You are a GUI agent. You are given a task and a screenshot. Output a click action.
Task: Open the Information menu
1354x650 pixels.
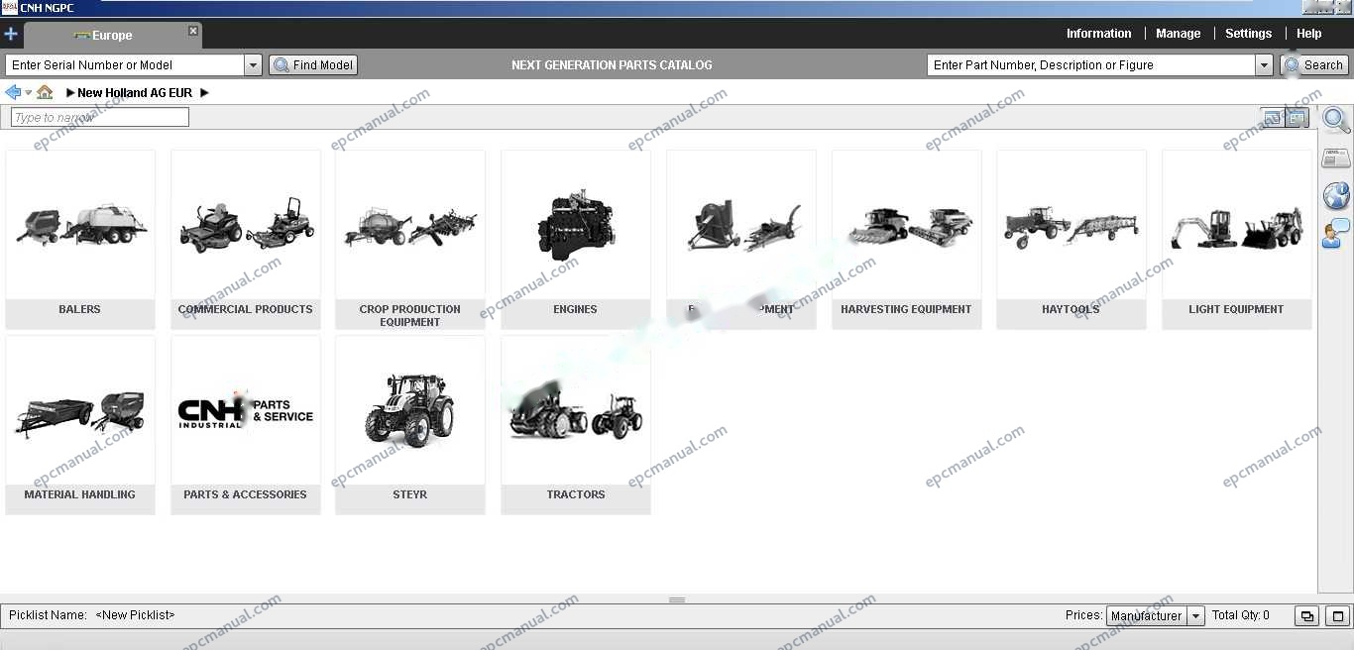(1098, 34)
